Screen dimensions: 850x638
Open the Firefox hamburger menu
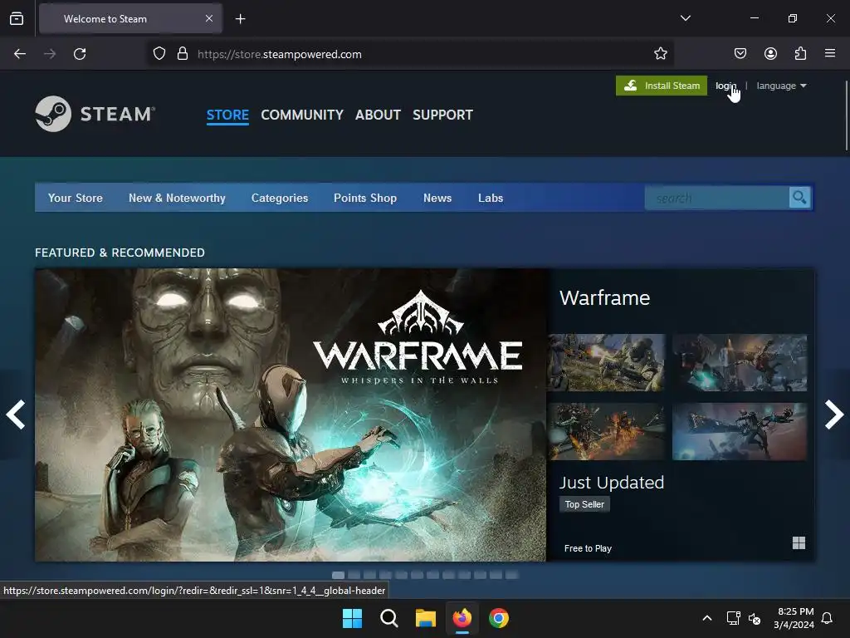830,54
